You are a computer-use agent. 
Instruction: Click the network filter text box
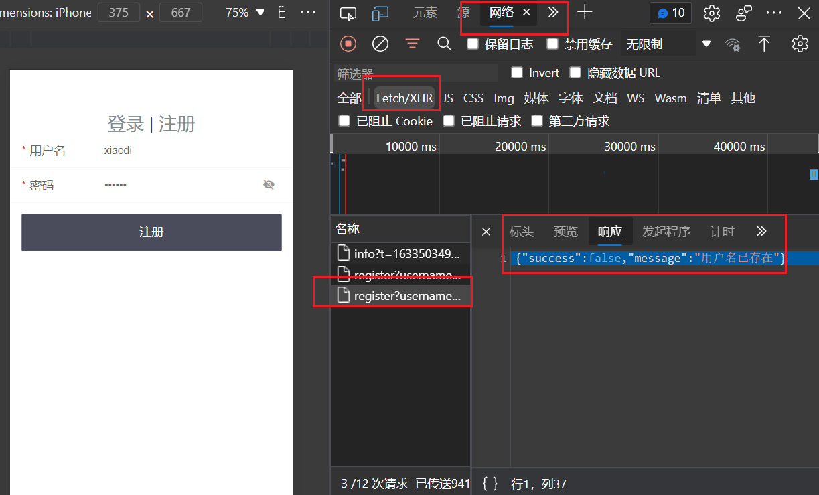click(416, 73)
